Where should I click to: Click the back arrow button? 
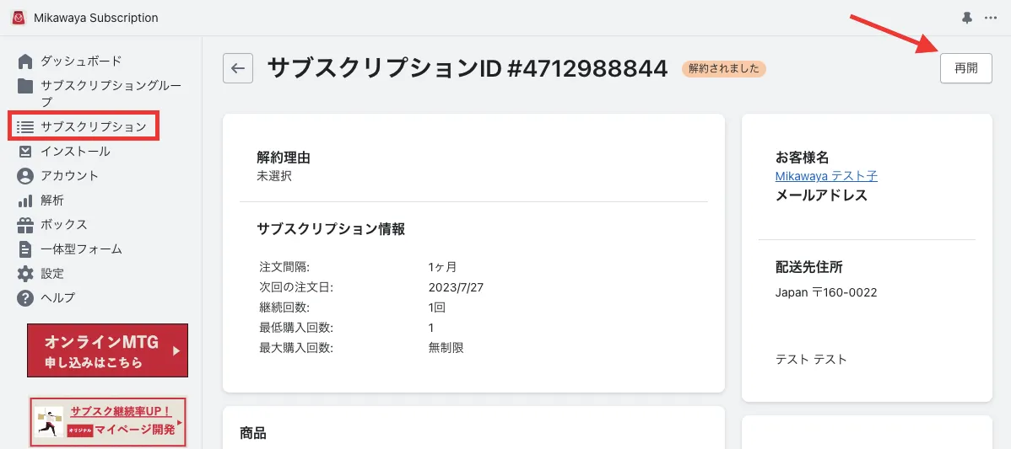(238, 69)
